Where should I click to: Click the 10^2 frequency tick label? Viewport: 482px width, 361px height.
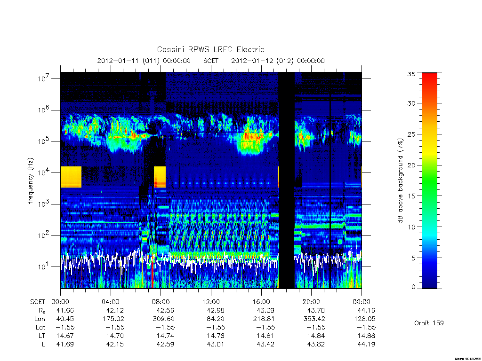tap(44, 235)
